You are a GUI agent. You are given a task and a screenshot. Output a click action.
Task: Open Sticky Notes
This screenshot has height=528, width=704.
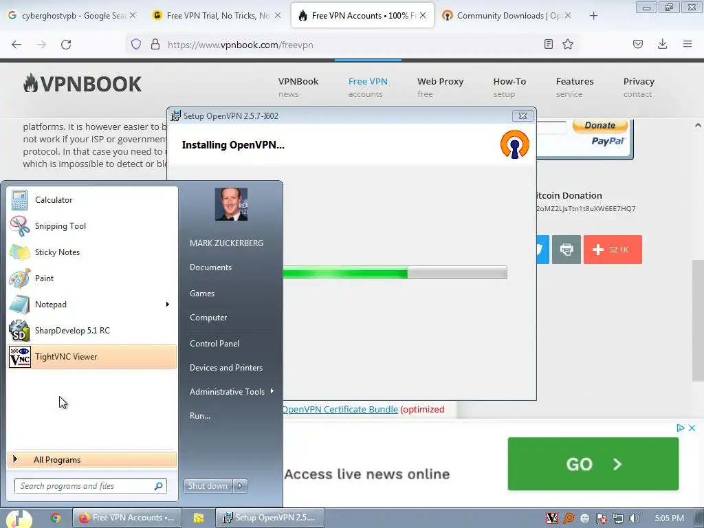pos(92,252)
